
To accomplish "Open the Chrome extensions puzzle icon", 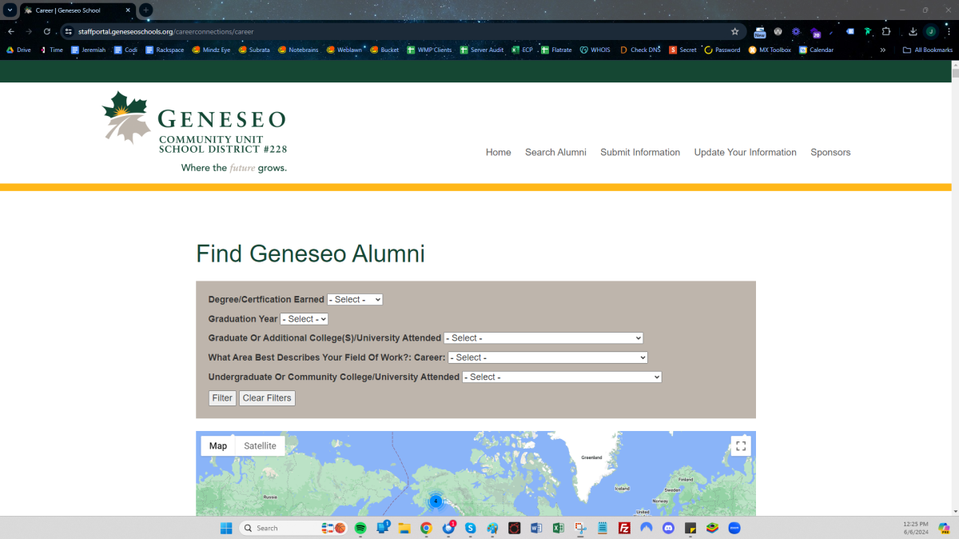I will click(885, 31).
